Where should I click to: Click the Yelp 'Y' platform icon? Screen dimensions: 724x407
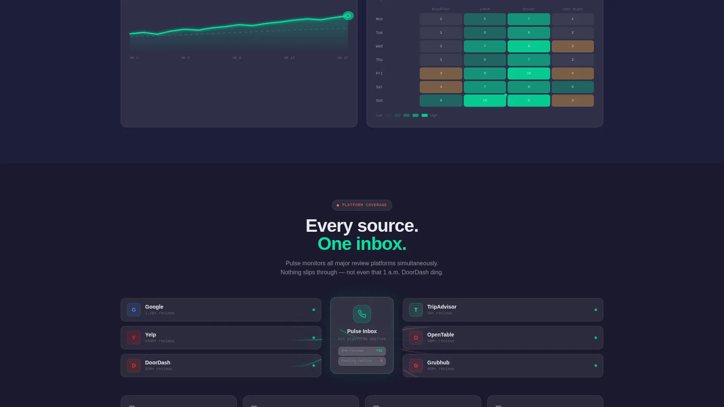133,338
